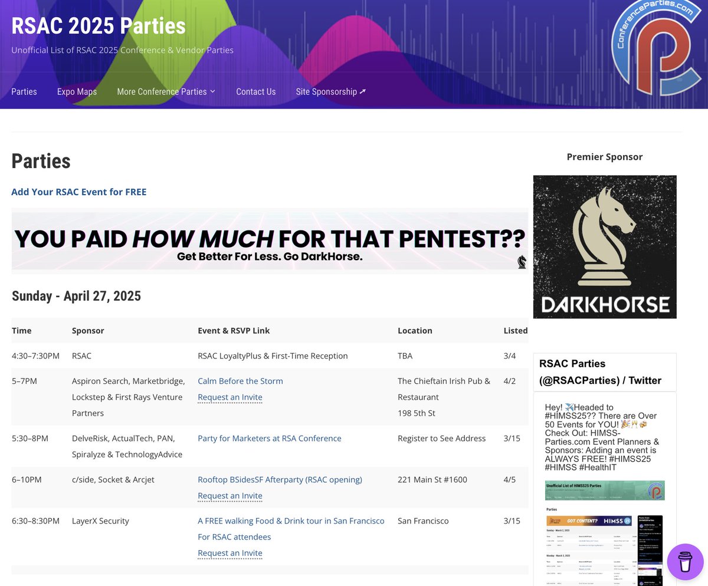Select RSAC LoyaltyPlus & First-Time Reception text
Image resolution: width=708 pixels, height=586 pixels.
tap(273, 355)
